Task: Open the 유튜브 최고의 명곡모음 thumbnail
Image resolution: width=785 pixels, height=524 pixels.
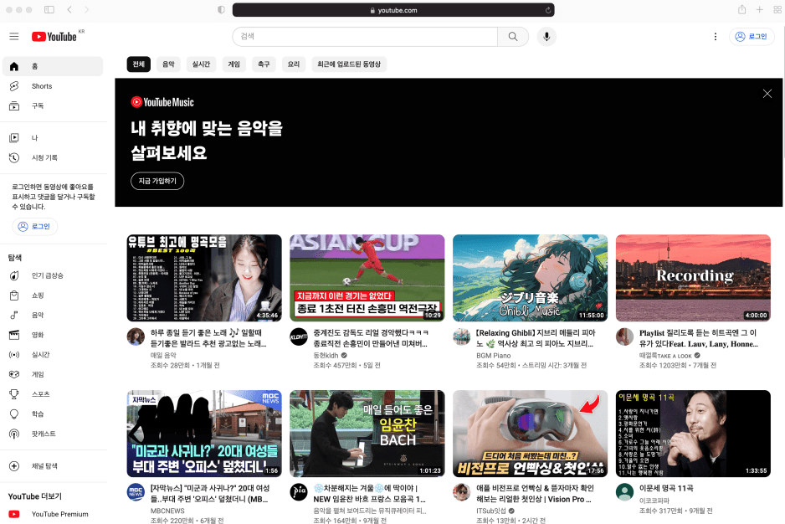Action: pos(204,278)
